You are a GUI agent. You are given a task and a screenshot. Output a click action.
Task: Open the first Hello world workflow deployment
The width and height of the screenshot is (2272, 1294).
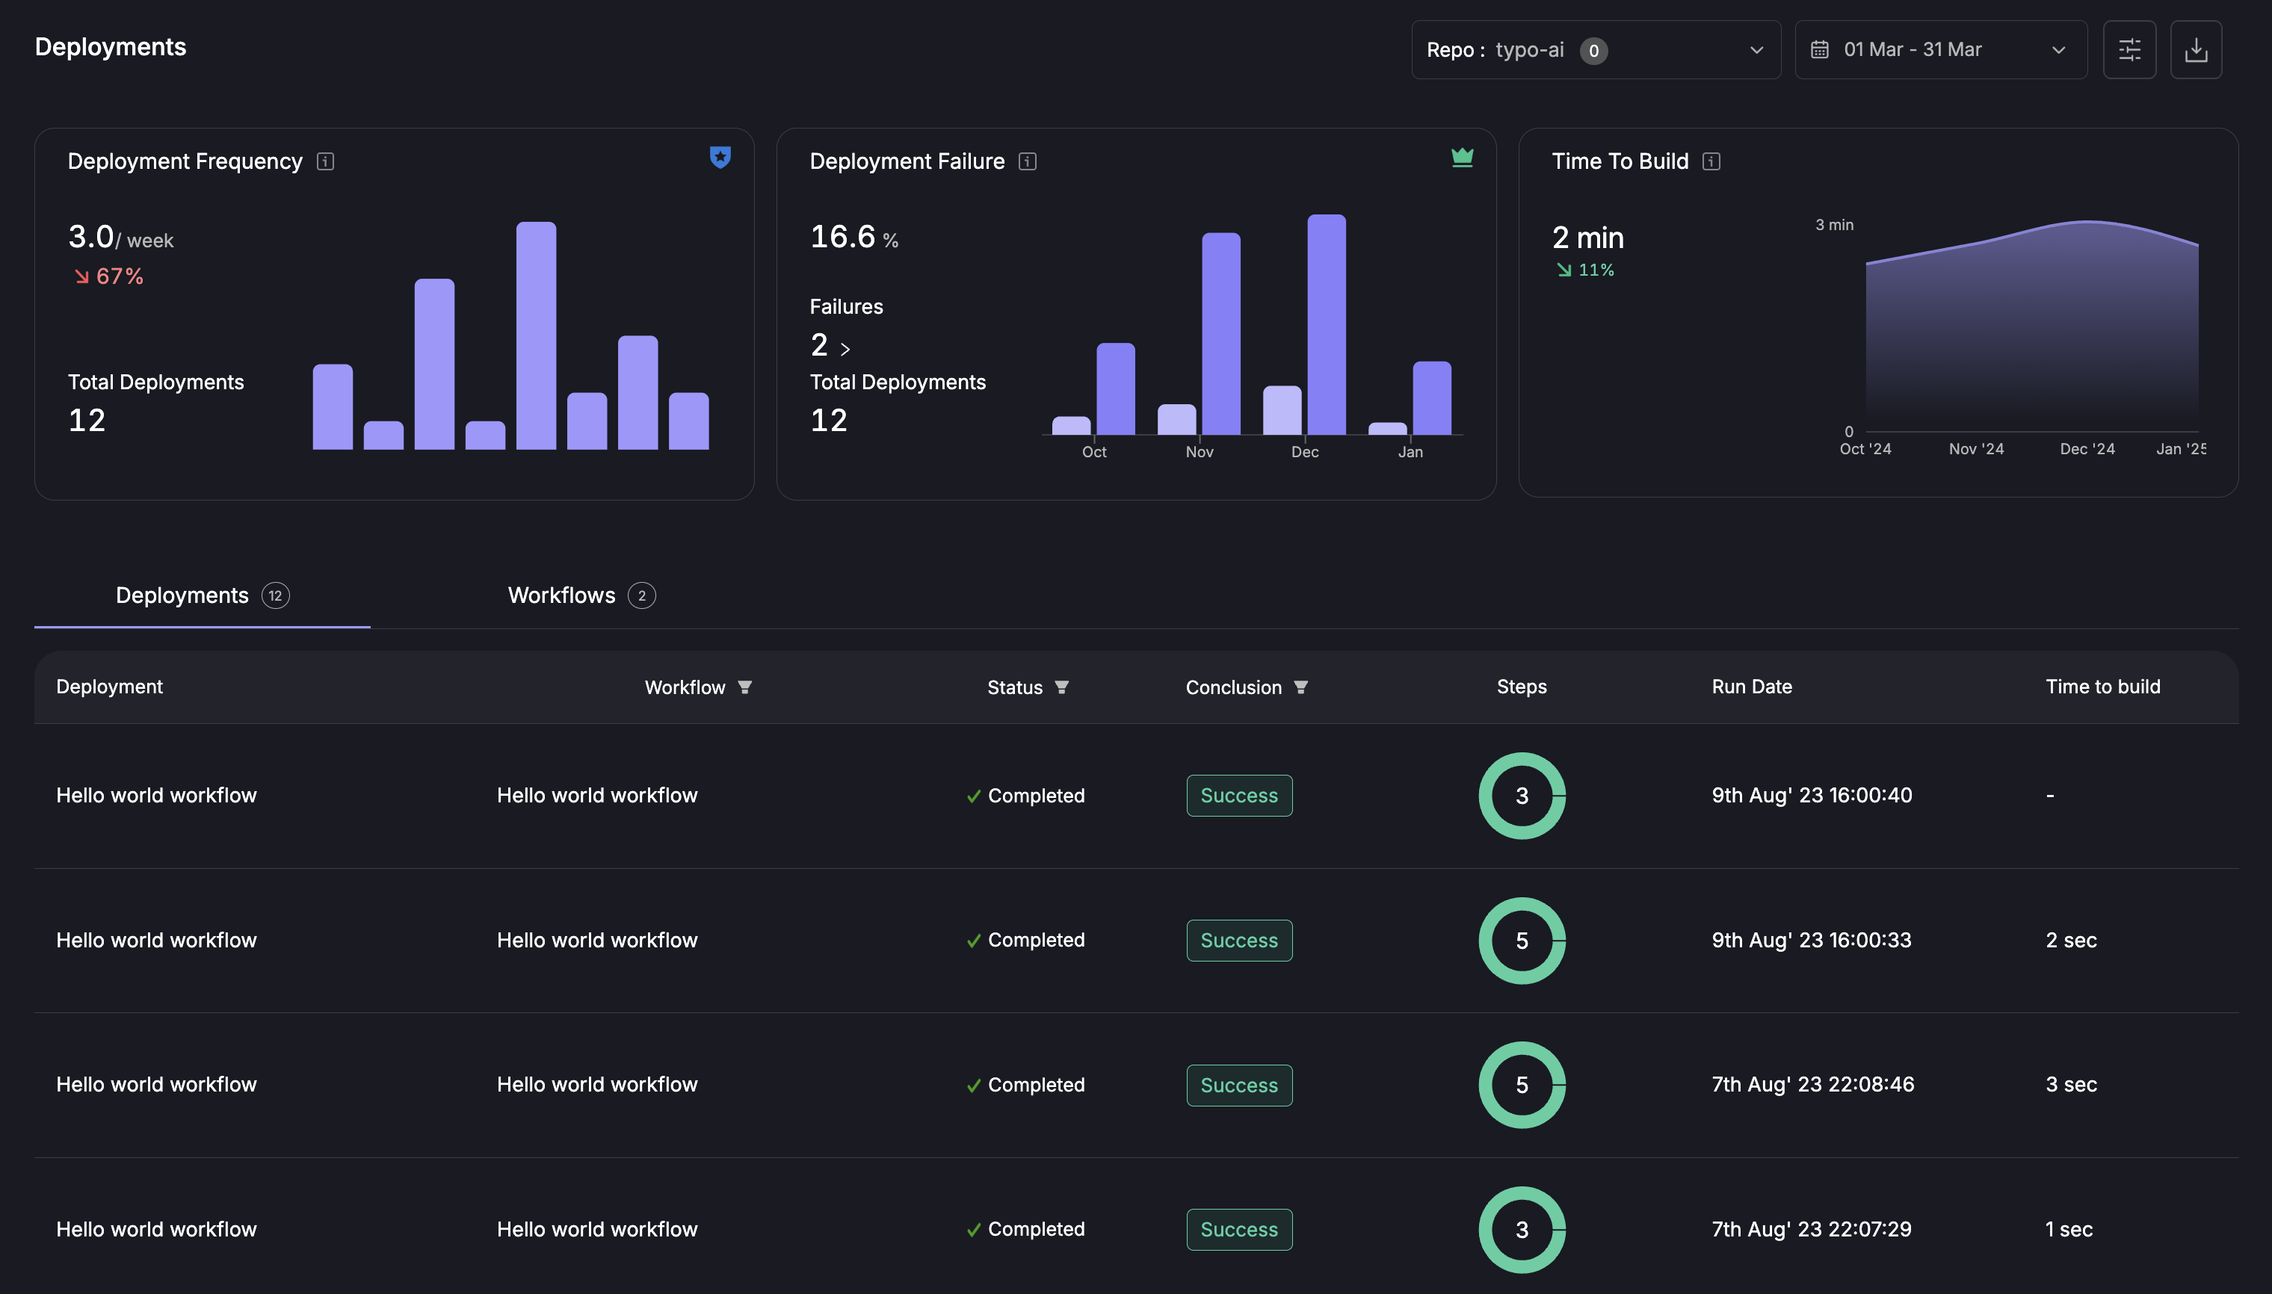(x=158, y=796)
